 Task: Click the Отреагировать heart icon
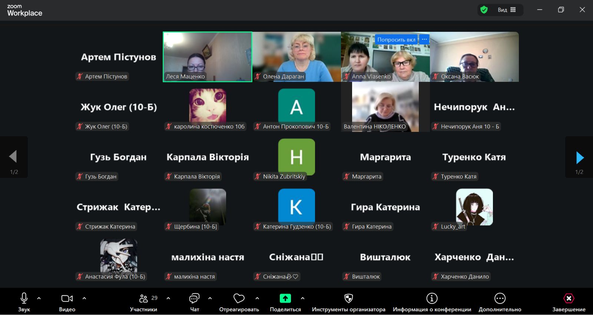click(239, 298)
